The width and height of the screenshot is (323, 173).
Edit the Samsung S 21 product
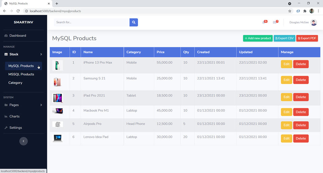[286, 80]
